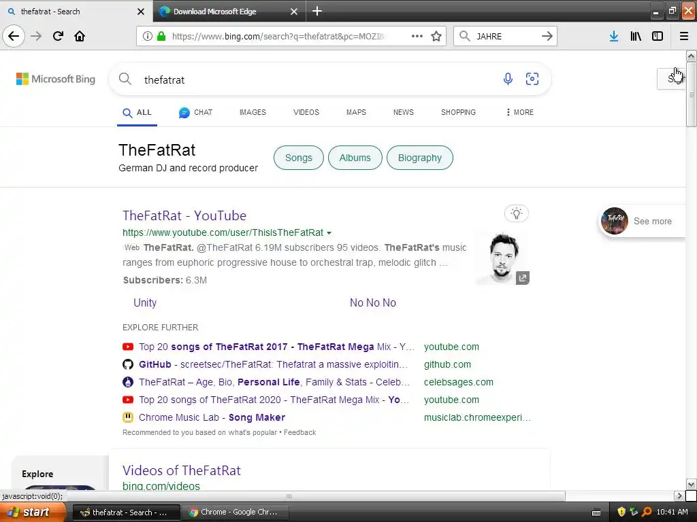Click the See more side card
Image resolution: width=697 pixels, height=522 pixels.
[641, 221]
